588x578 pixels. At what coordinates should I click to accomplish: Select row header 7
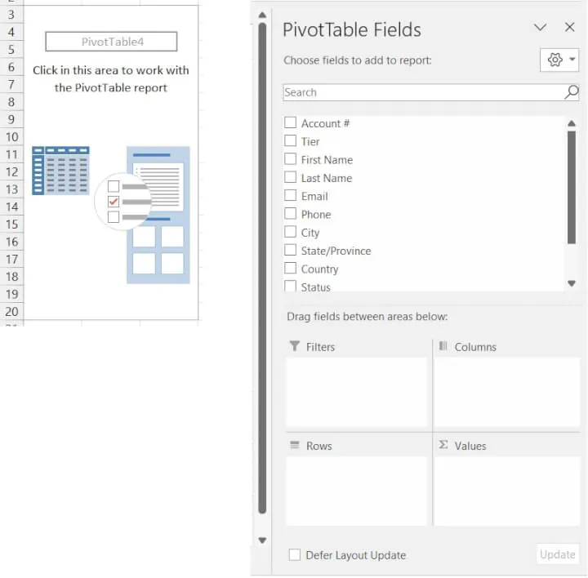(11, 84)
